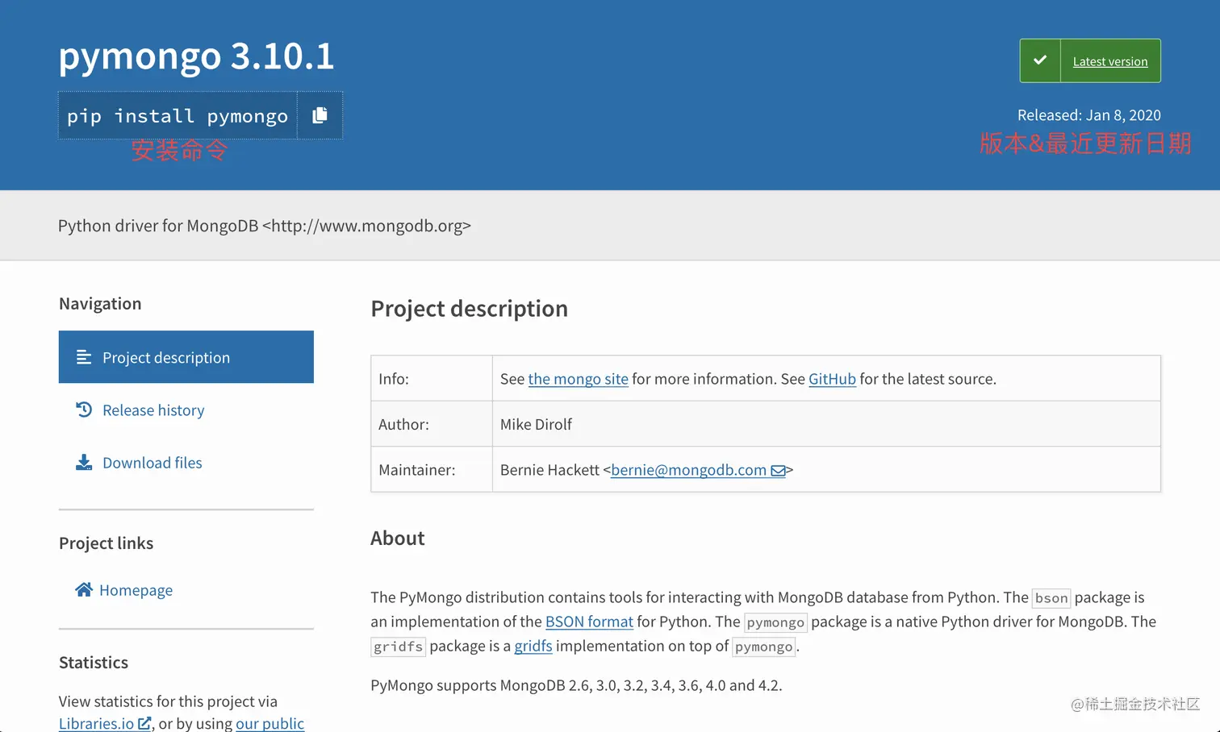This screenshot has width=1220, height=732.
Task: Click the external link icon after Libraries.io
Action: pos(144,723)
